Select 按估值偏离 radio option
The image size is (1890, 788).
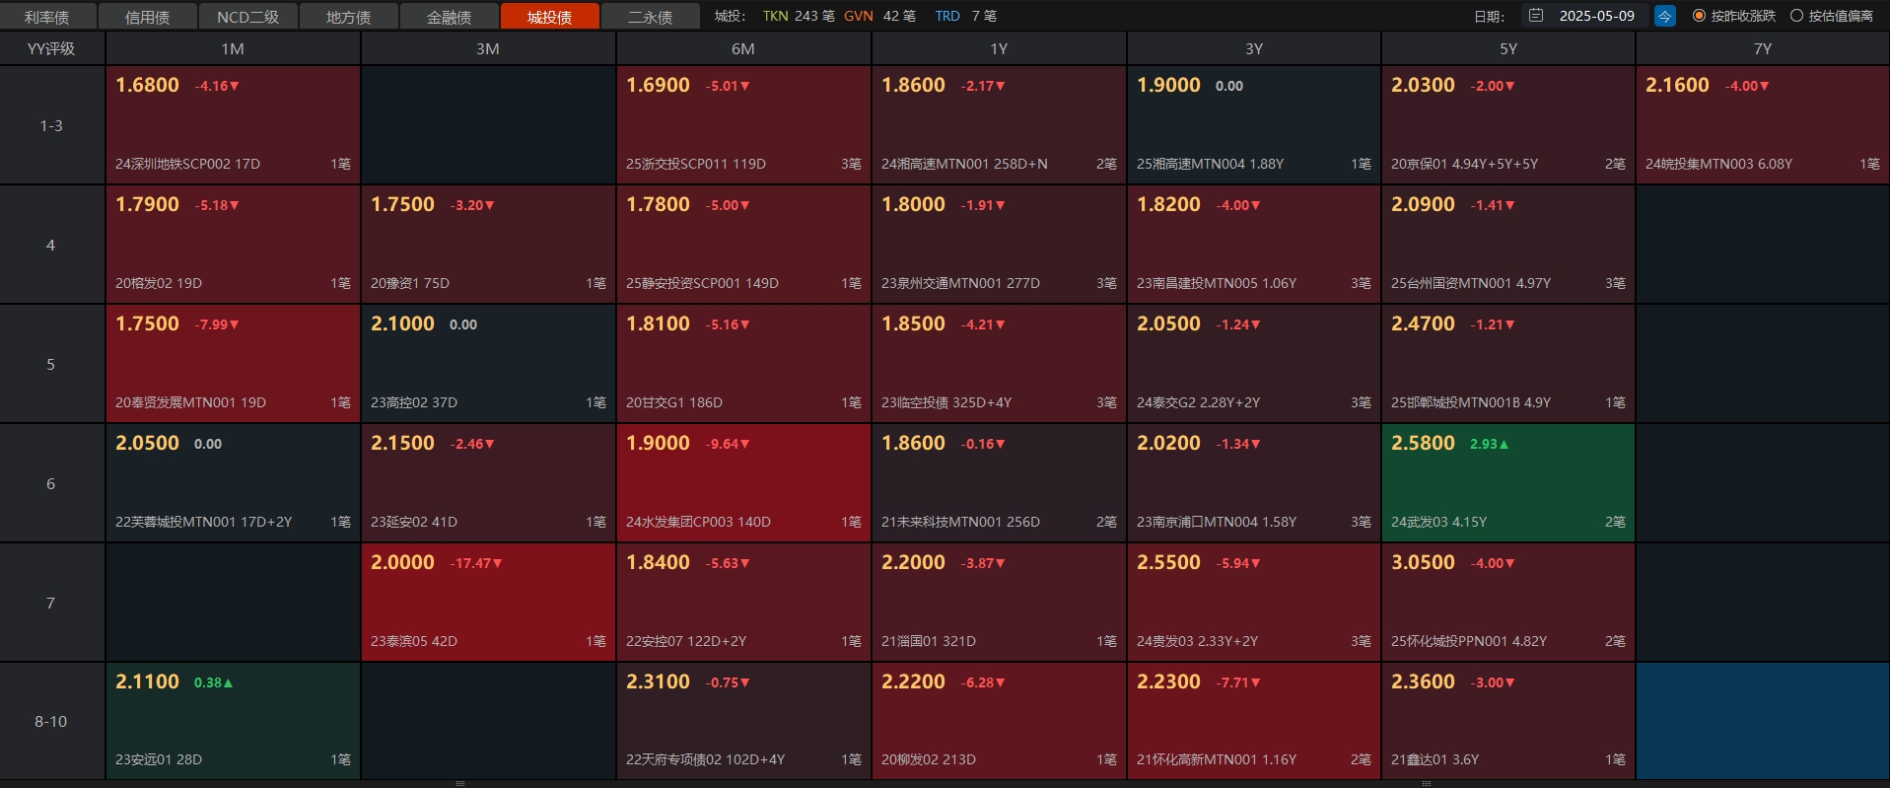[1831, 16]
